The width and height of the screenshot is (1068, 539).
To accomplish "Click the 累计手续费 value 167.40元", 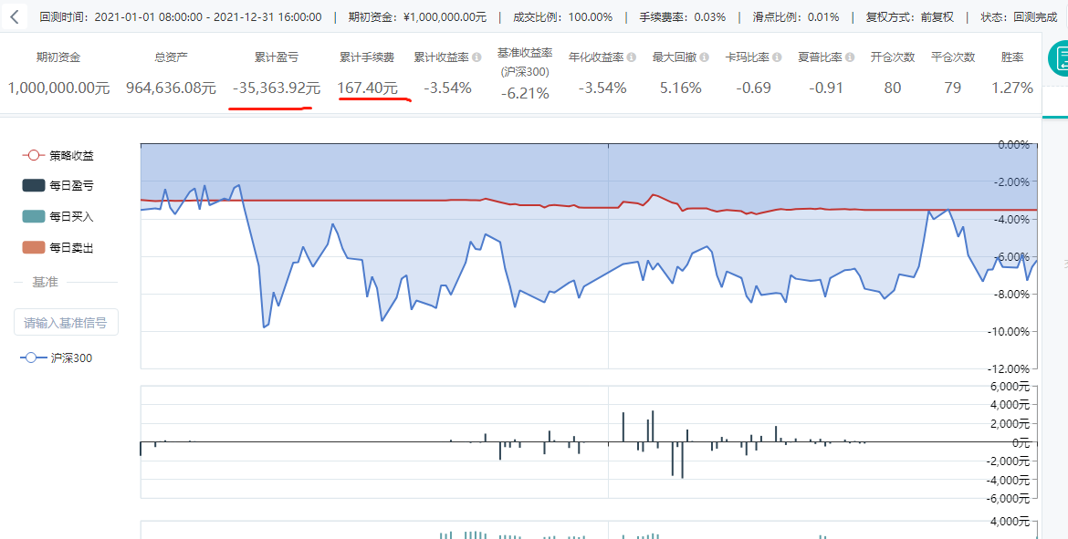I will (368, 88).
